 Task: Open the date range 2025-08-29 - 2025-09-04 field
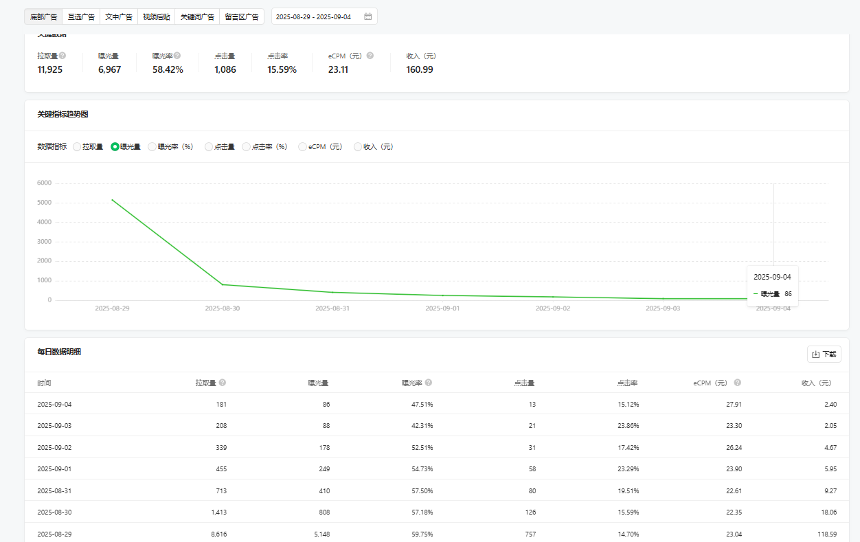coord(324,16)
